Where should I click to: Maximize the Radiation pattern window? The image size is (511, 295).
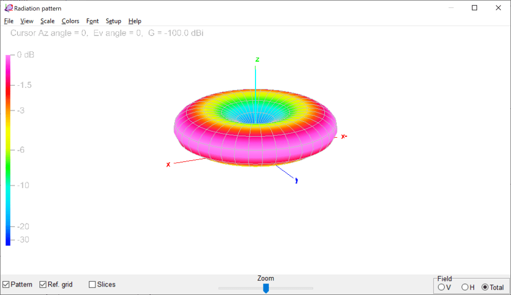coord(475,8)
